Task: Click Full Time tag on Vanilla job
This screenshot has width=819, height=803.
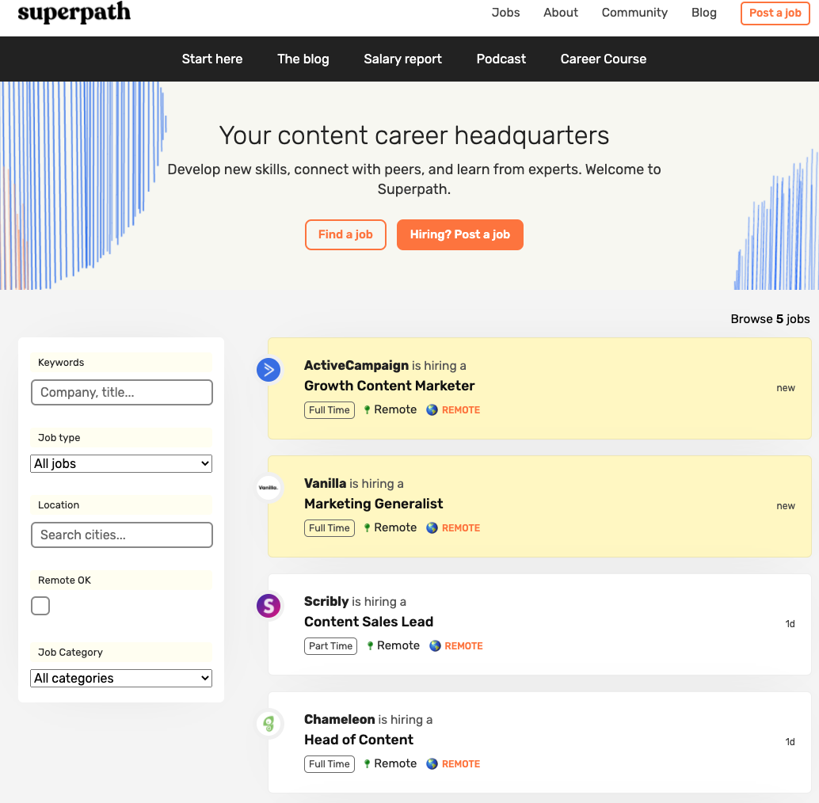Action: coord(329,528)
